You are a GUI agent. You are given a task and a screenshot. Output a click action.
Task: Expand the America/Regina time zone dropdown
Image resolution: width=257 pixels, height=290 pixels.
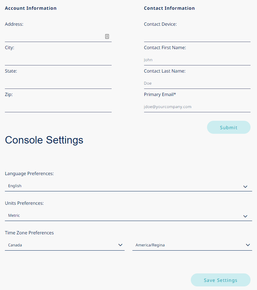(188, 245)
